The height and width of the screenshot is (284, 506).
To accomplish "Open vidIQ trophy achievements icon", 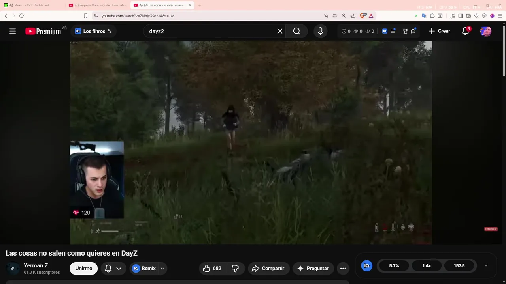I will (x=405, y=31).
